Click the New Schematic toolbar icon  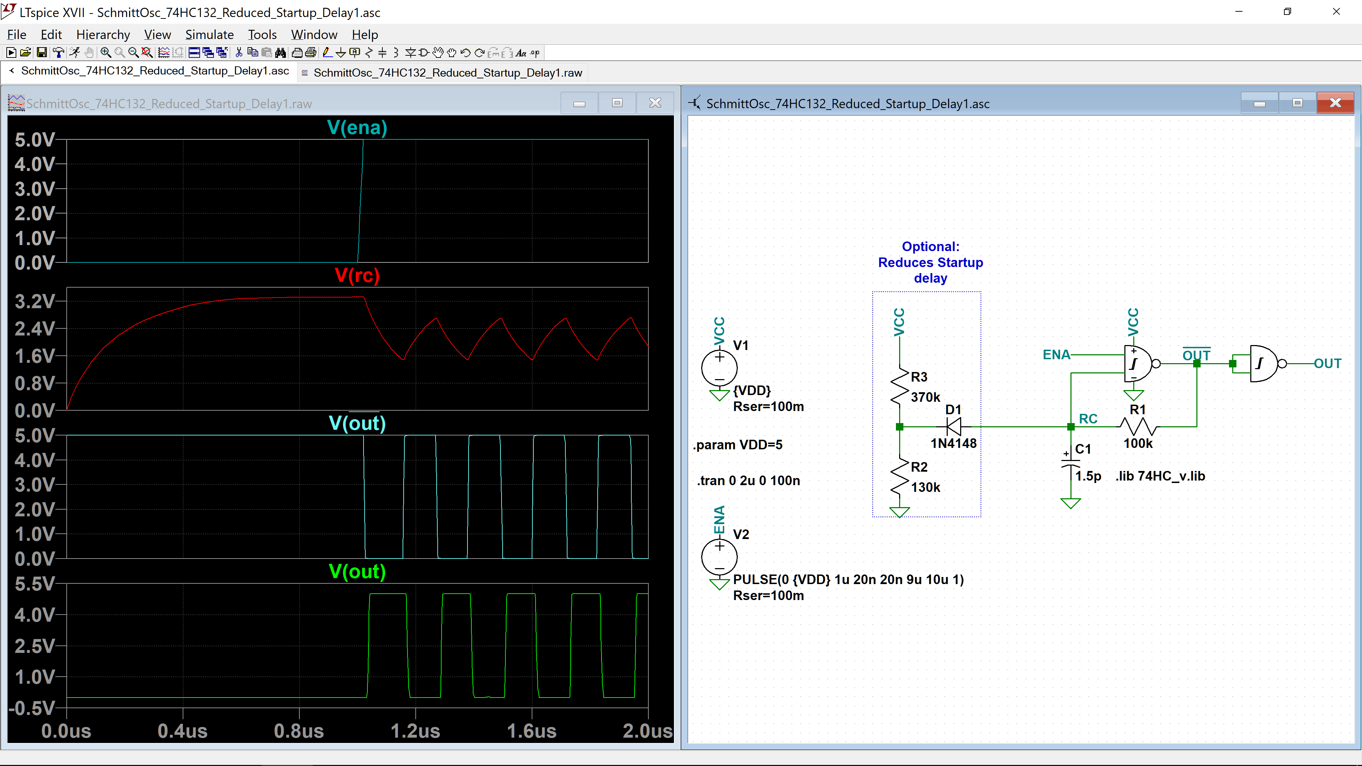coord(11,53)
